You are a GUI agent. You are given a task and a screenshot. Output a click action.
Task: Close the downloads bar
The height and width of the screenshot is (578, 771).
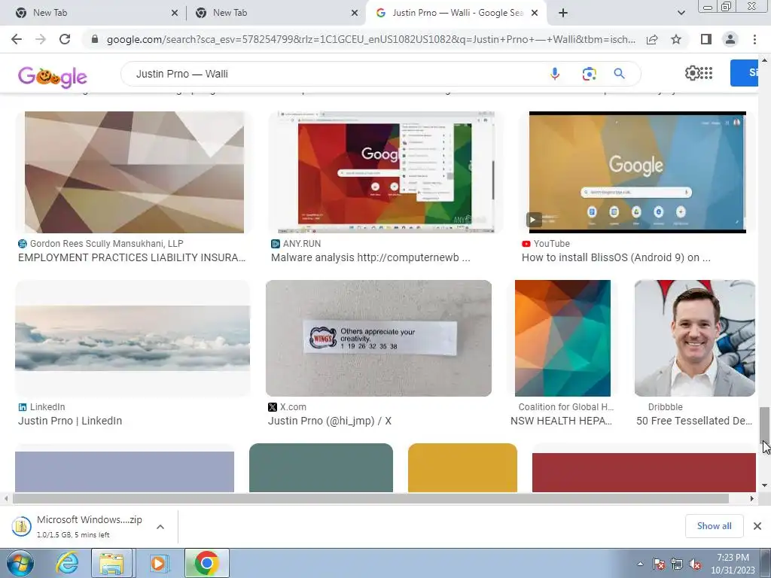point(757,526)
